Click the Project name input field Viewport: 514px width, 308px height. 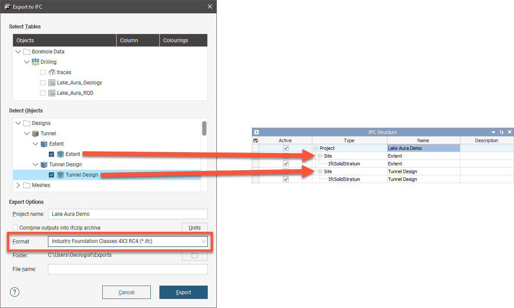point(127,214)
